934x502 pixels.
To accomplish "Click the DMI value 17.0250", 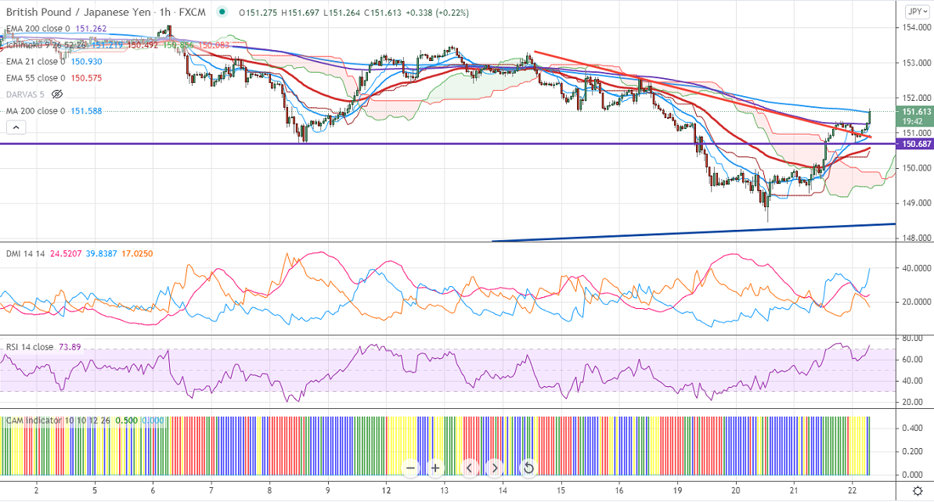I will 137,253.
